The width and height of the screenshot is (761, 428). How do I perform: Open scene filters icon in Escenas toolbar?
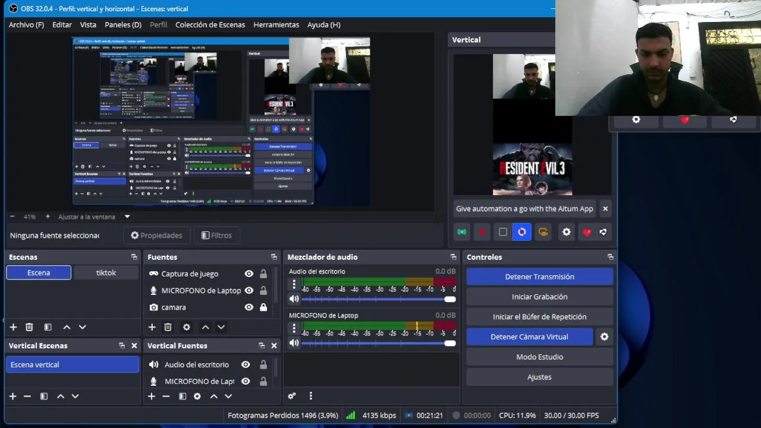[48, 327]
